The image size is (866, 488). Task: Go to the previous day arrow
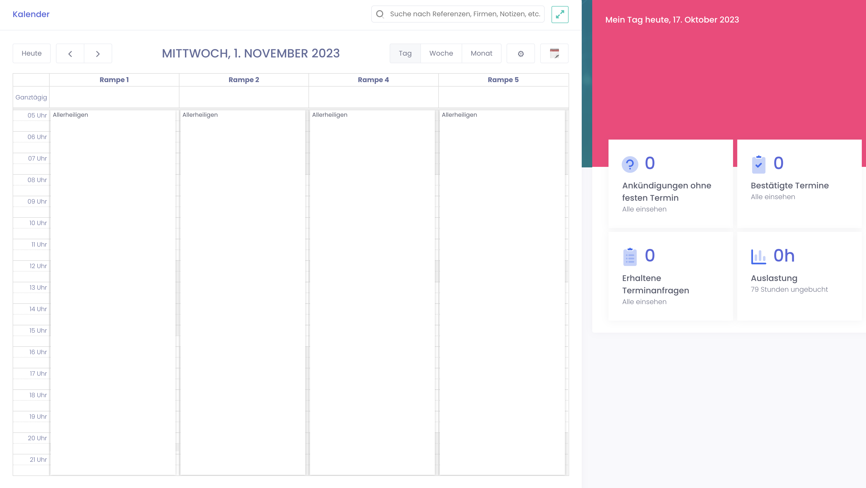pos(70,54)
